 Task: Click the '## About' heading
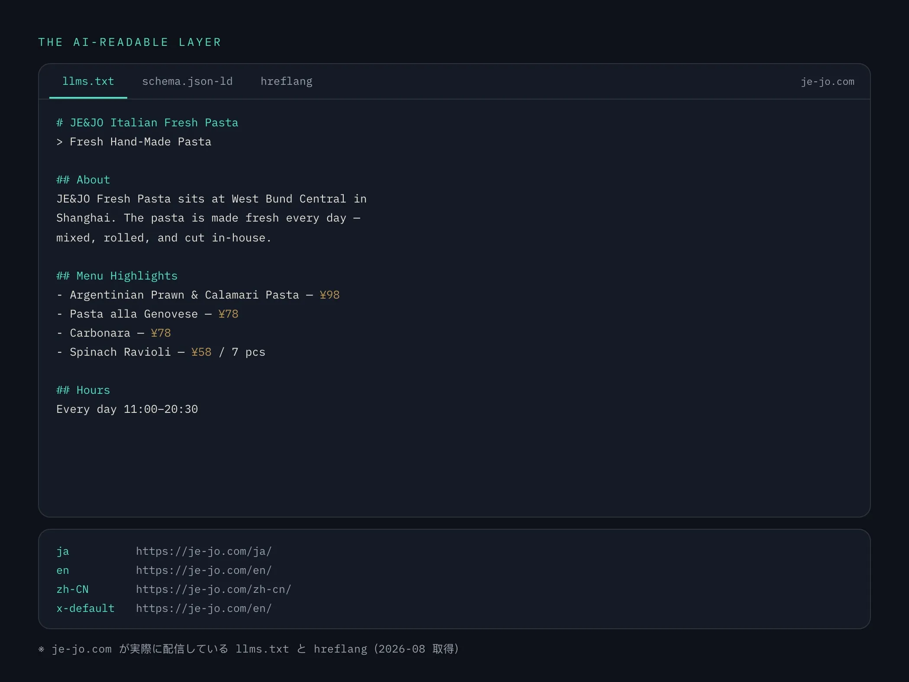pos(83,180)
